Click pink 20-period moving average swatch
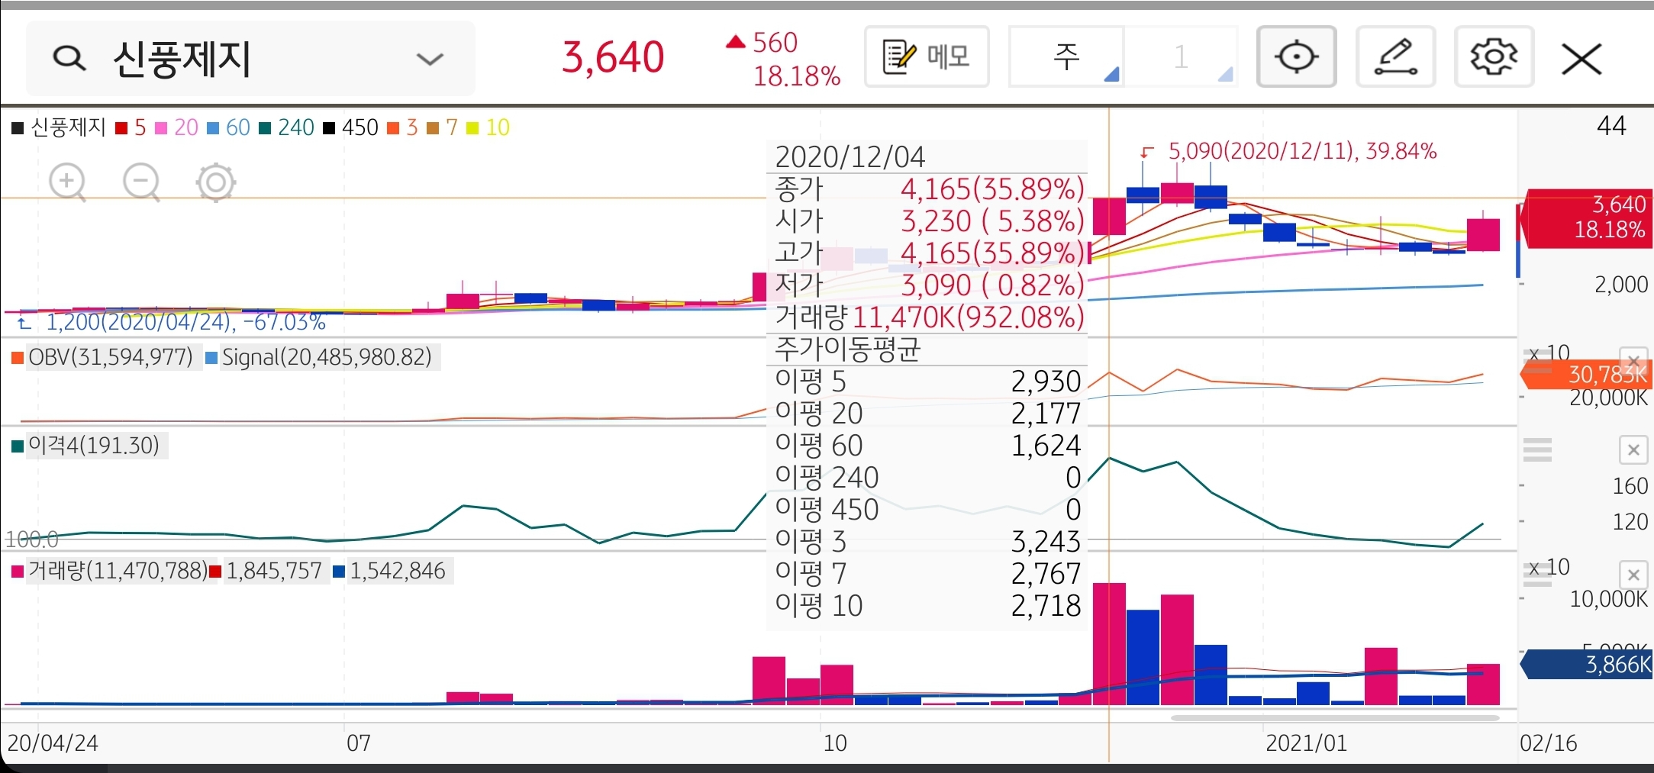This screenshot has height=773, width=1654. [161, 128]
